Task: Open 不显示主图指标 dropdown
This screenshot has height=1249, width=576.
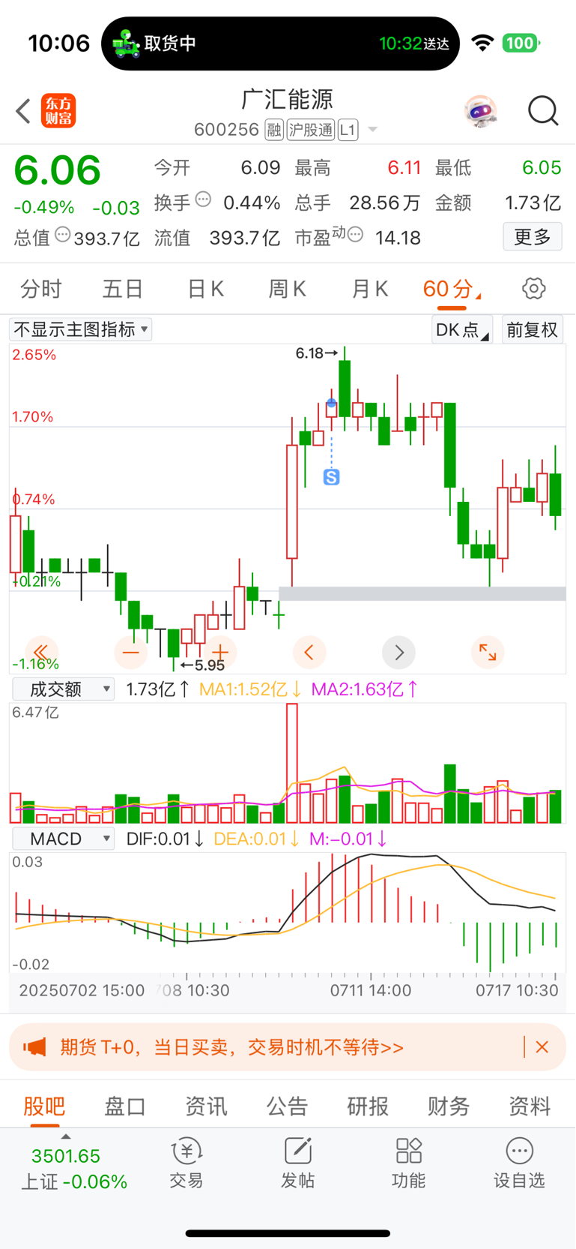Action: (x=81, y=329)
